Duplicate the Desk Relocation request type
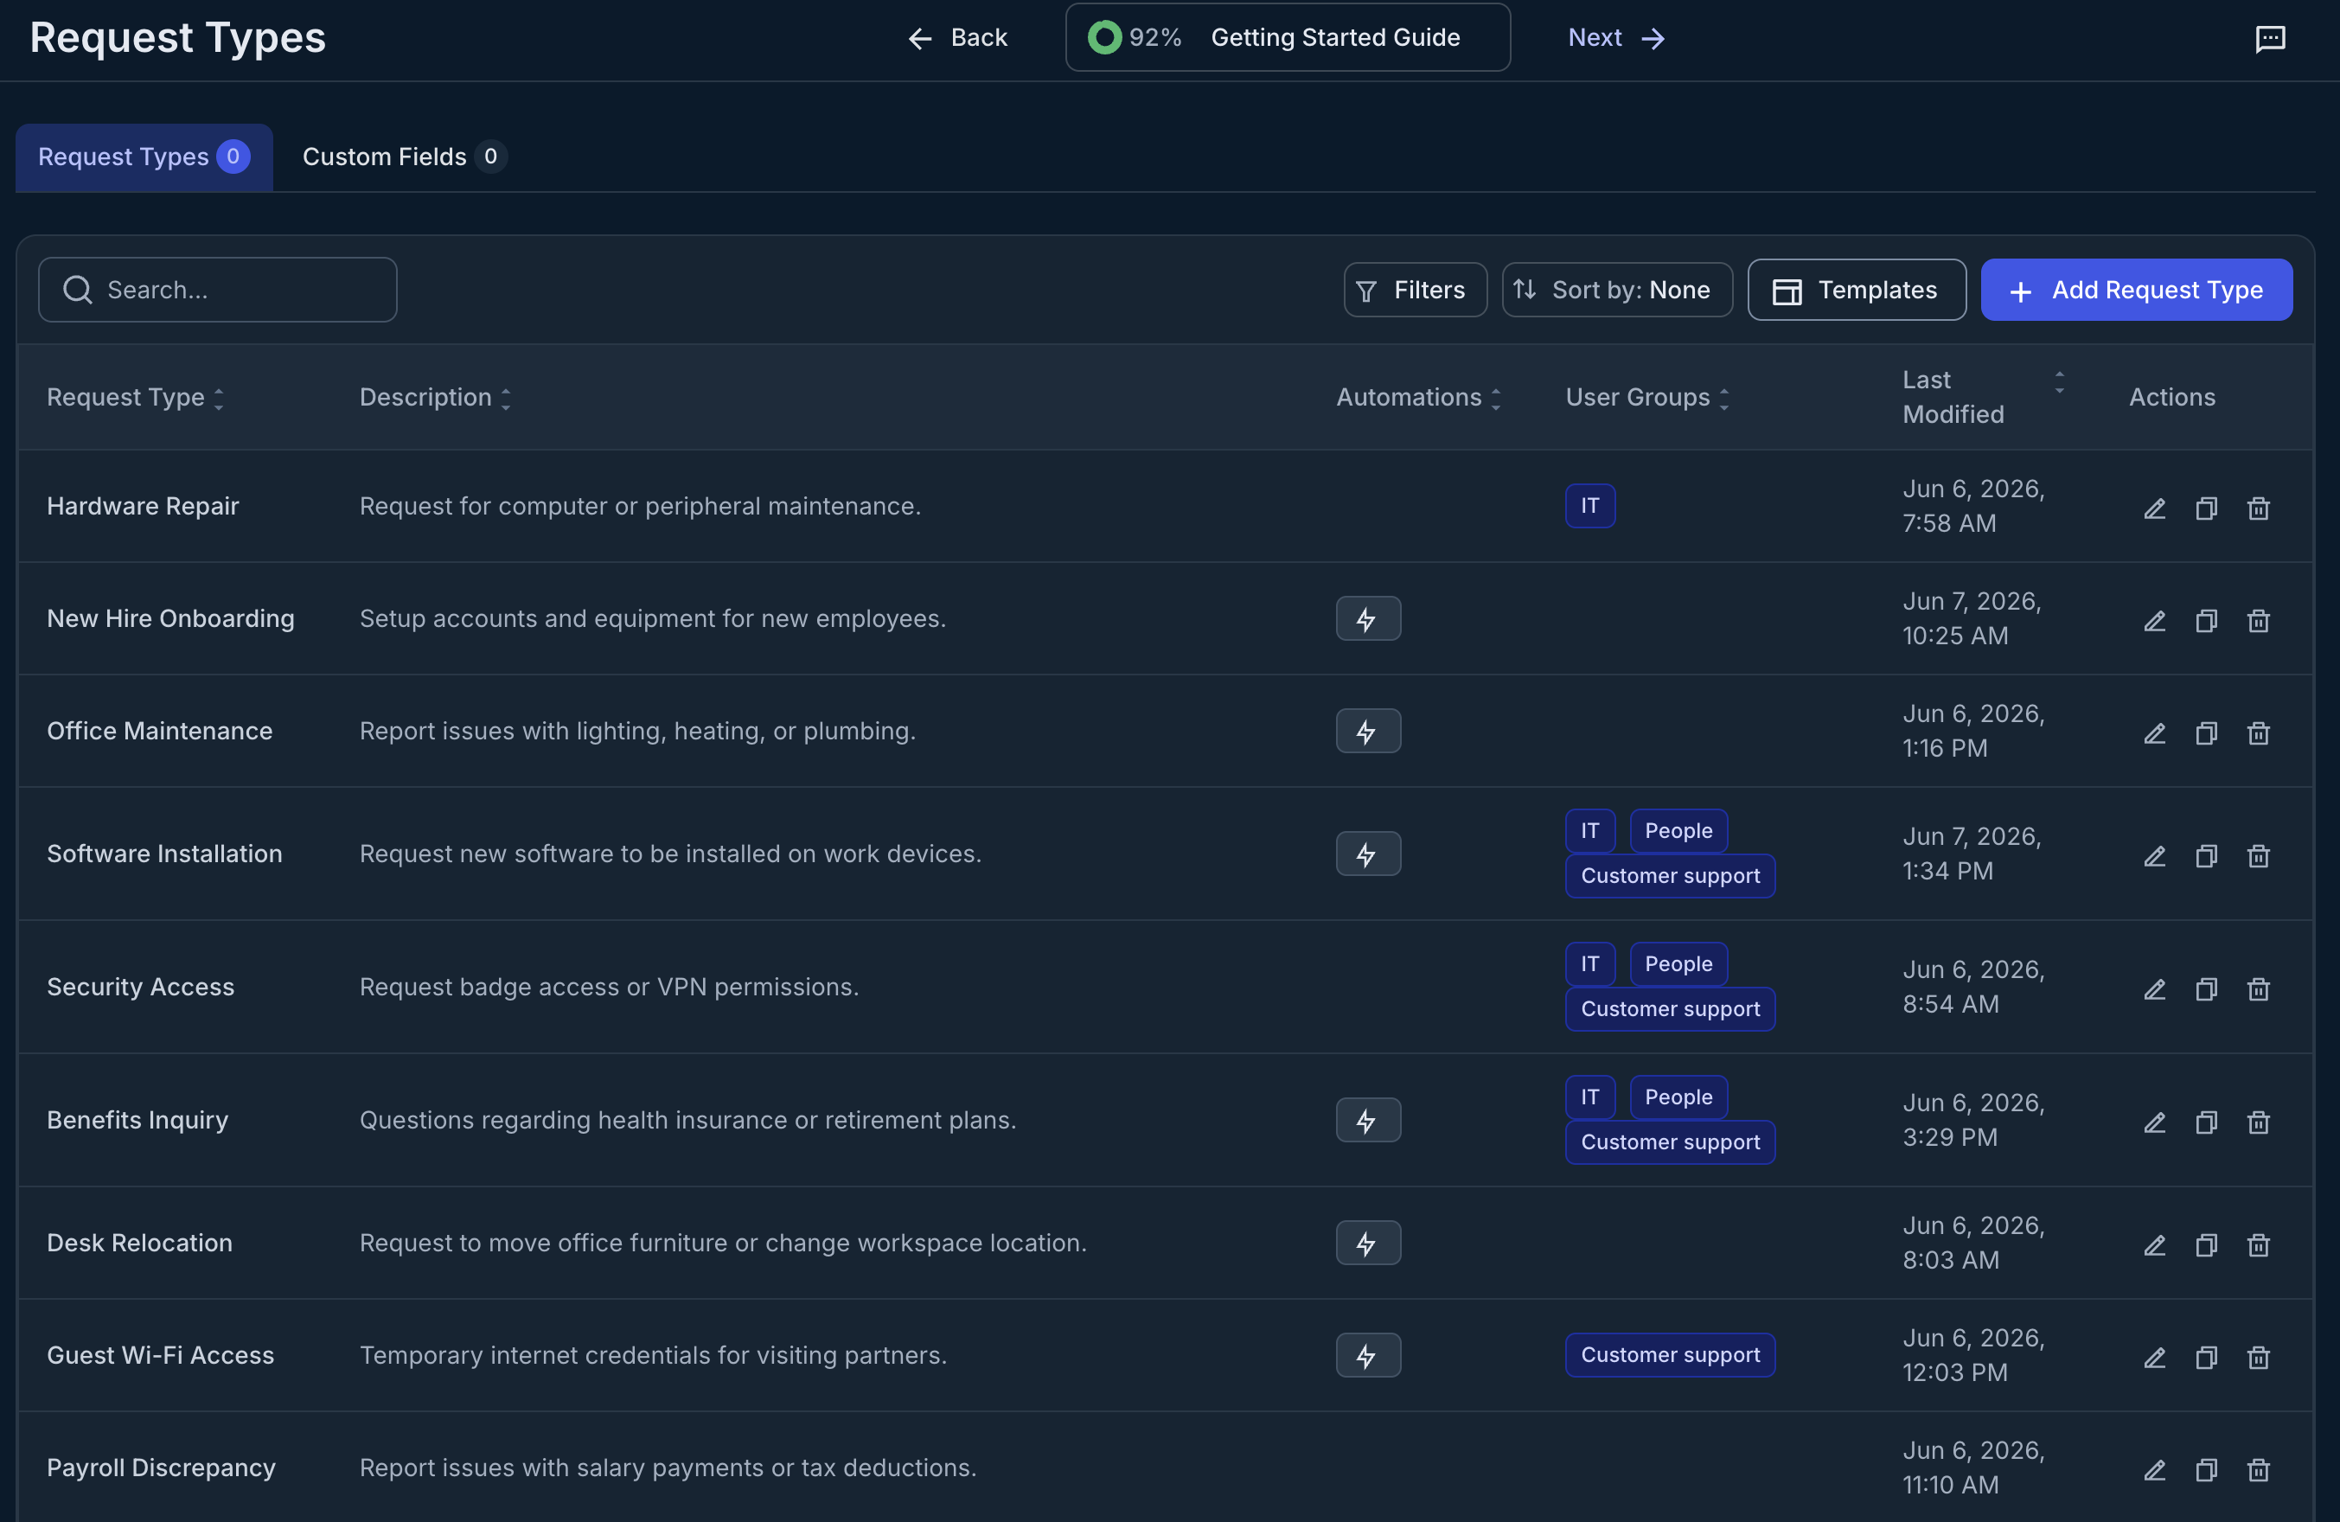 click(x=2206, y=1244)
